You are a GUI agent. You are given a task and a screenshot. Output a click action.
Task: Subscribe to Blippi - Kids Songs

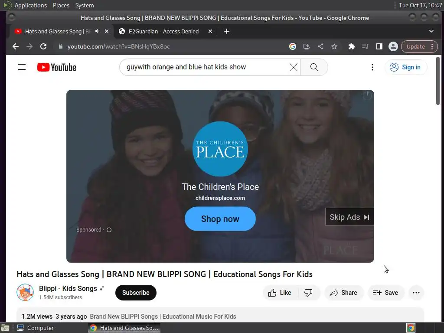click(x=136, y=293)
